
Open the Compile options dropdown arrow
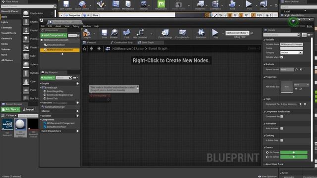pyautogui.click(x=94, y=34)
